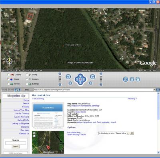Zoom out on the small embedded map
Image resolution: width=160 pixels, height=158 pixels.
pos(34,136)
